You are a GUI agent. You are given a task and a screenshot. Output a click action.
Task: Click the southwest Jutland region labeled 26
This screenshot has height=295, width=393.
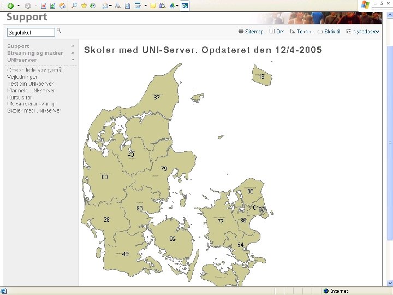(x=106, y=220)
